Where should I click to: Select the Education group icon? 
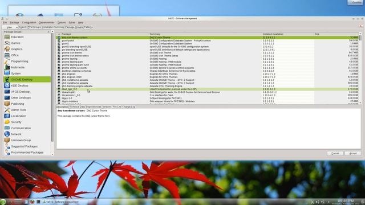tap(7, 37)
